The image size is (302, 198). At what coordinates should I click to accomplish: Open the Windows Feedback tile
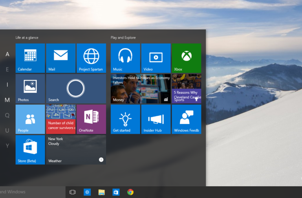[186, 119]
